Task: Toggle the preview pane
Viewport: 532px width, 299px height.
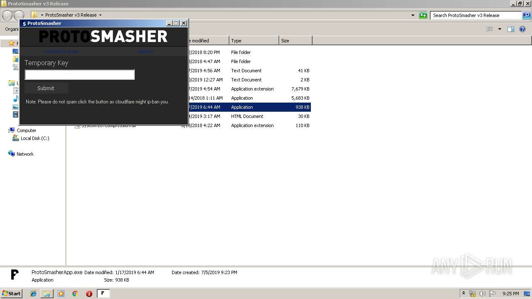Action: [511, 29]
